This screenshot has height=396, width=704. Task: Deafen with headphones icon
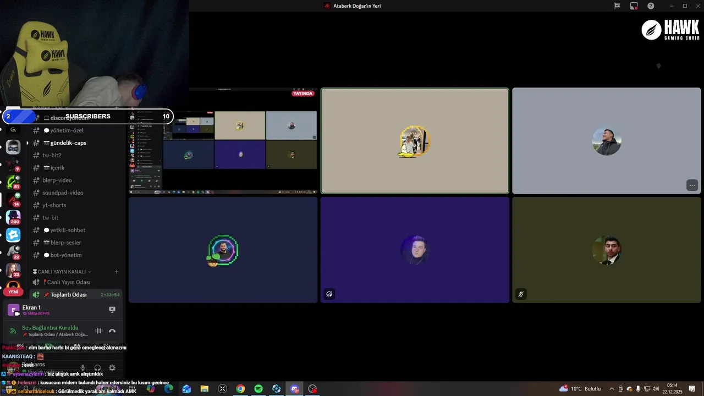(97, 367)
